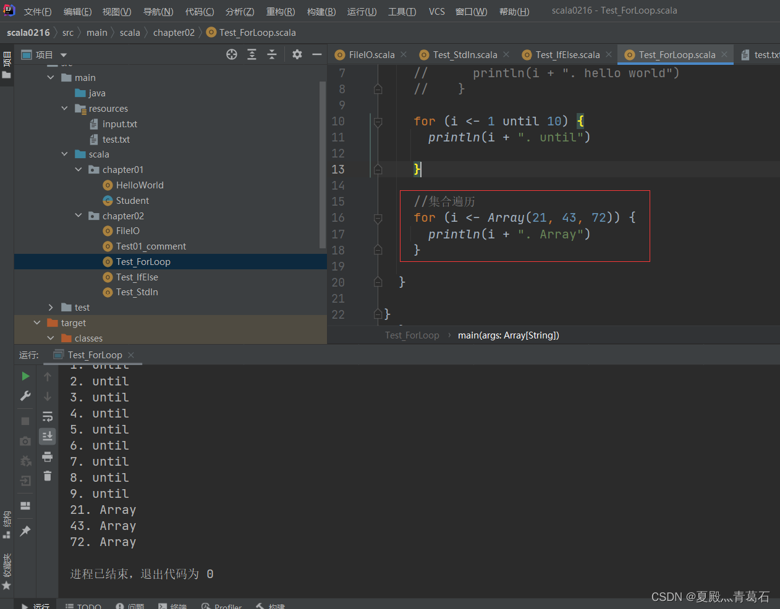Fold the Array for loop at line 16
The height and width of the screenshot is (609, 780).
[378, 218]
